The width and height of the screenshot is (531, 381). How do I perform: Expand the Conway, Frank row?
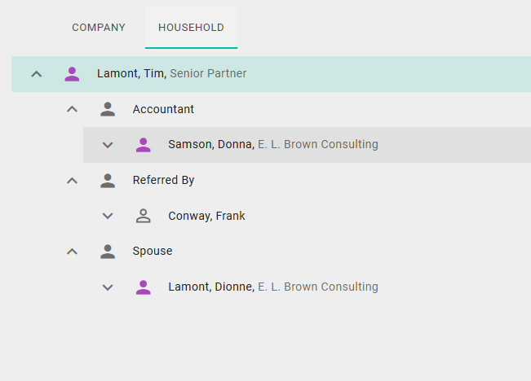point(108,216)
